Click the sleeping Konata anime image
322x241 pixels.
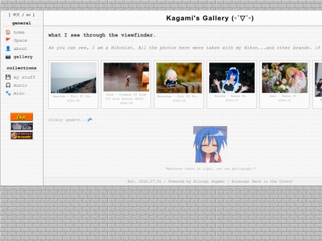click(x=210, y=145)
